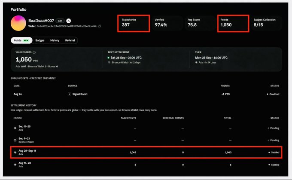The width and height of the screenshot is (292, 180).
Task: Click the Axis icon for Aug 28–Sep 11 epoch
Action: click(x=15, y=152)
